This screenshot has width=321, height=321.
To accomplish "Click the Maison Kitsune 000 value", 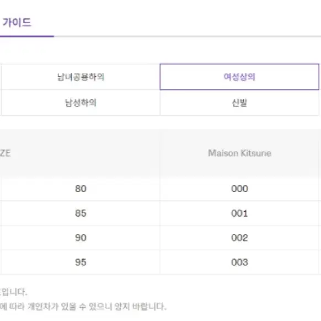I will coord(239,189).
